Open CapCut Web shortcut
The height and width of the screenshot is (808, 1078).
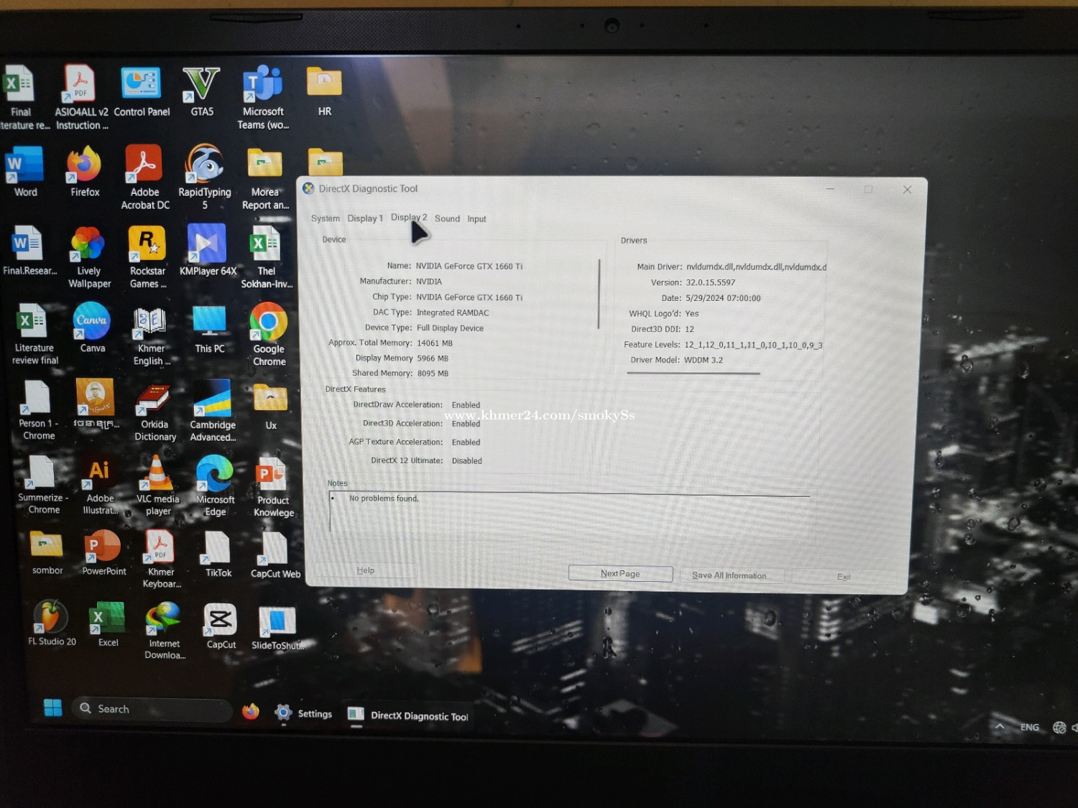[x=275, y=555]
